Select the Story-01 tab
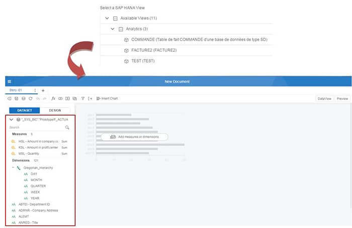 16,90
